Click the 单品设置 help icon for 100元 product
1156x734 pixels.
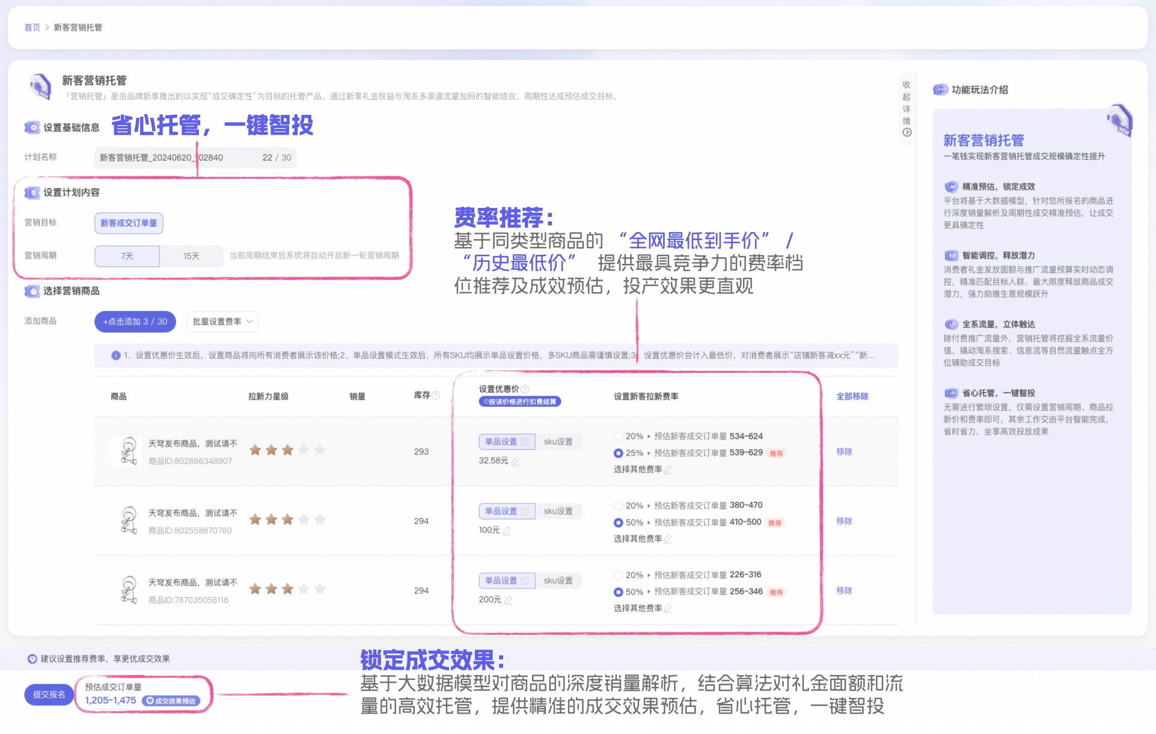pos(524,512)
